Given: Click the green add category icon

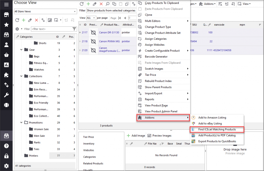Looking at the screenshot, I should click(23, 20).
